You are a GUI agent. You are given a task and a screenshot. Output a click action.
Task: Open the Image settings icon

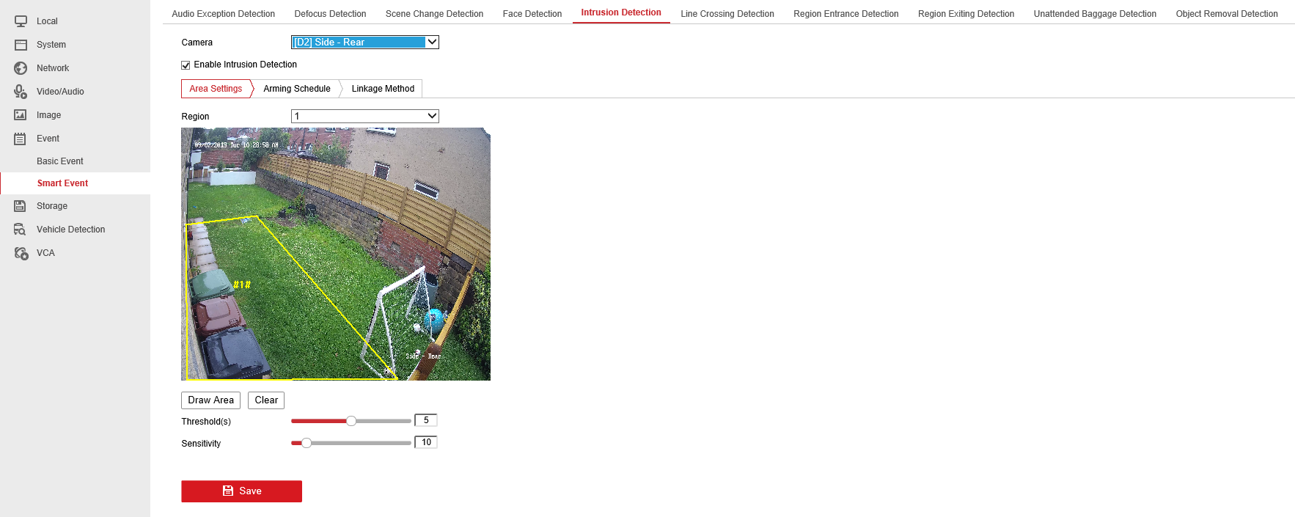click(x=21, y=115)
